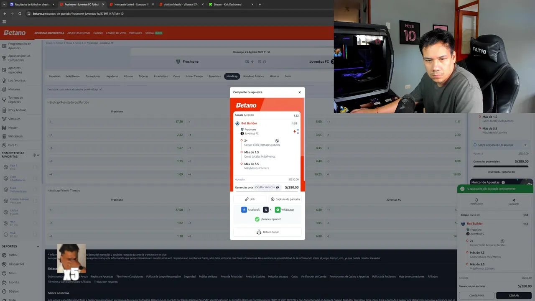Click the Captura de pantalla button
The width and height of the screenshot is (535, 301).
[x=285, y=199]
